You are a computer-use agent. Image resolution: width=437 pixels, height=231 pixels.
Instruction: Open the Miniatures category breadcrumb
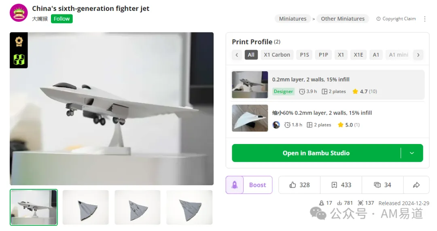(293, 19)
